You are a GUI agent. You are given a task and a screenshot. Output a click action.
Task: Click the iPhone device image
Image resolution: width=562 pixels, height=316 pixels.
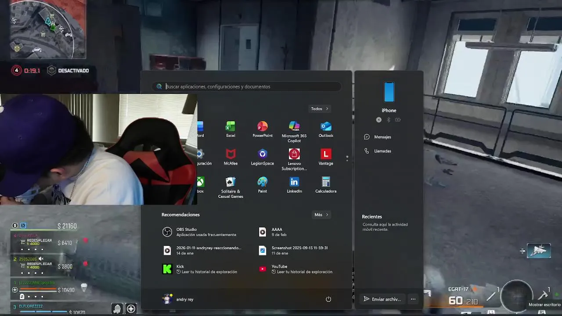coord(389,92)
